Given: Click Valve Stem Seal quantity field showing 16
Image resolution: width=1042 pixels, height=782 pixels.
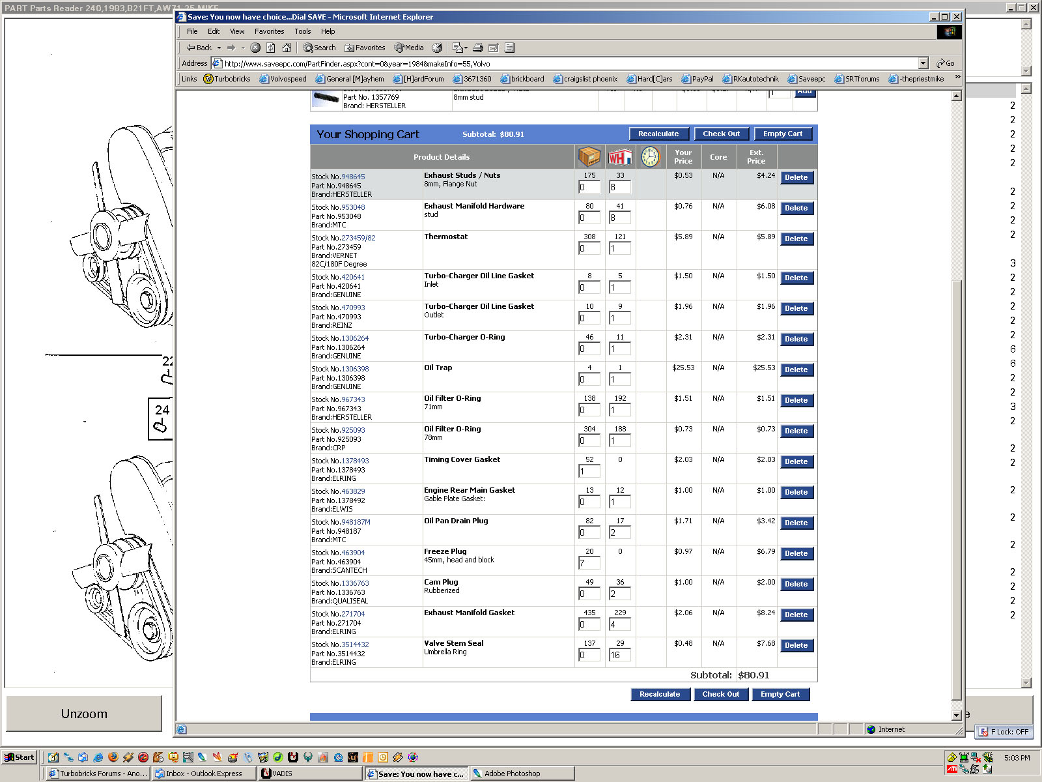Looking at the screenshot, I should tap(620, 655).
